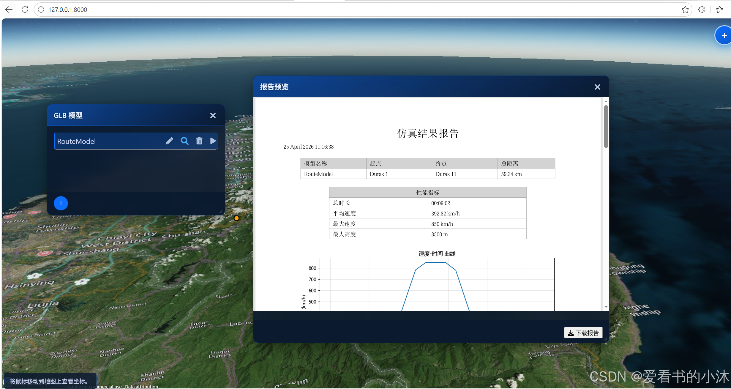Screen dimensions: 731x389
Task: Close the 报告预览 dialog
Action: [x=597, y=87]
